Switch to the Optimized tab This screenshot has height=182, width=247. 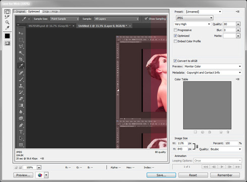point(34,12)
